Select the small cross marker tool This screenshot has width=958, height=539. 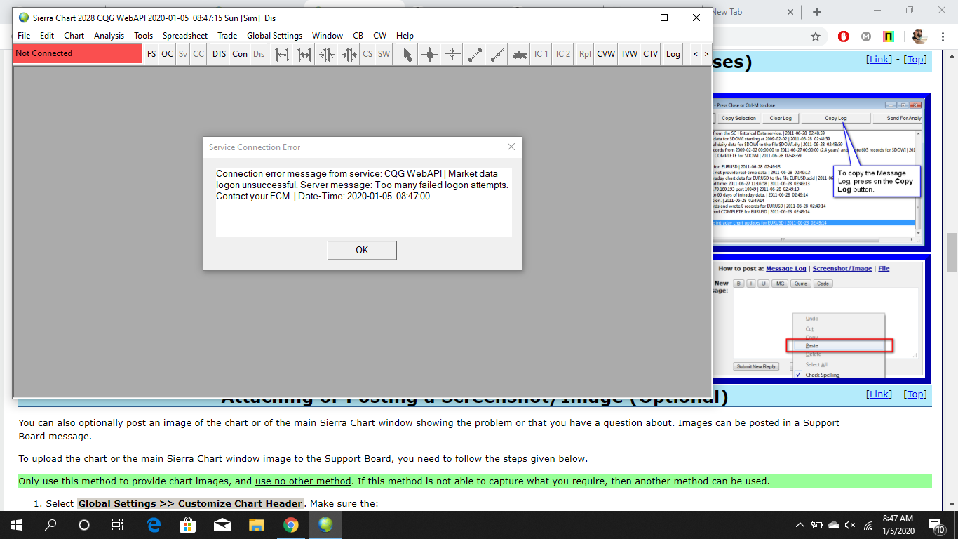(452, 54)
